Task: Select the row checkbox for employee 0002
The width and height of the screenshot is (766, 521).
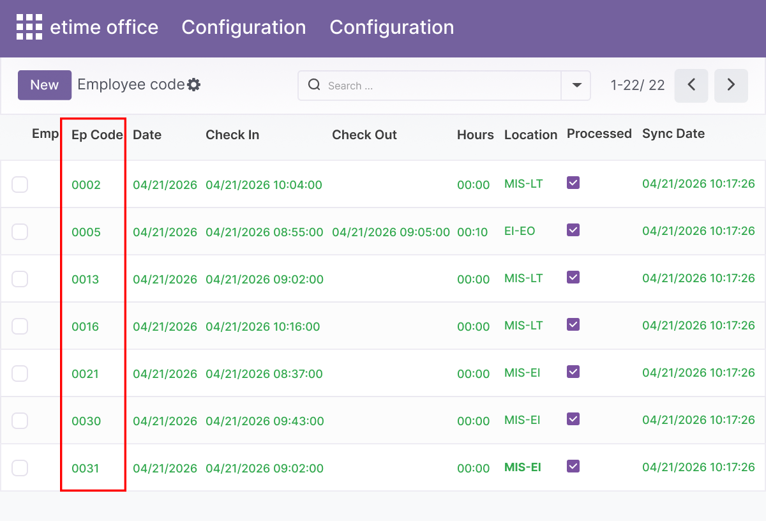Action: (20, 185)
